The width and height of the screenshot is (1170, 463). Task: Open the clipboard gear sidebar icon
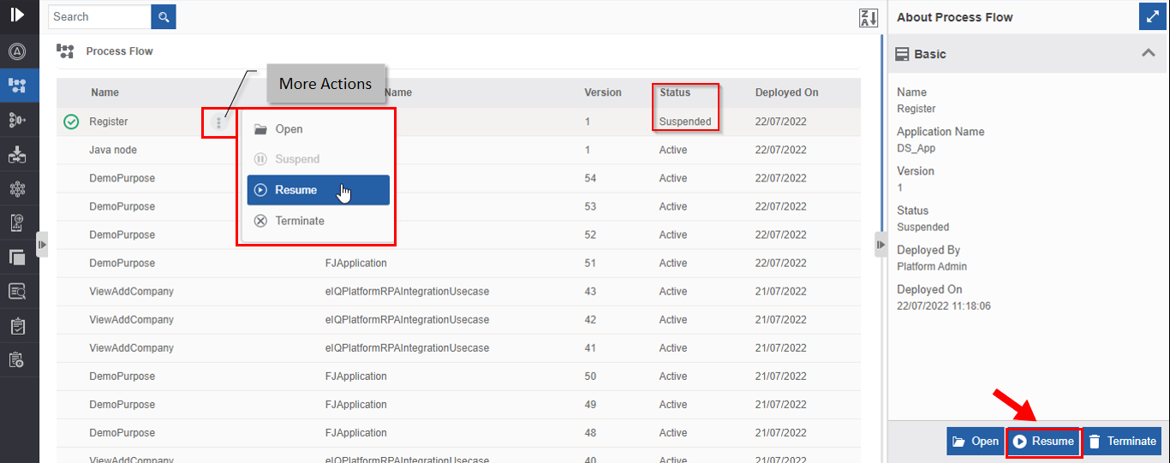pos(17,360)
